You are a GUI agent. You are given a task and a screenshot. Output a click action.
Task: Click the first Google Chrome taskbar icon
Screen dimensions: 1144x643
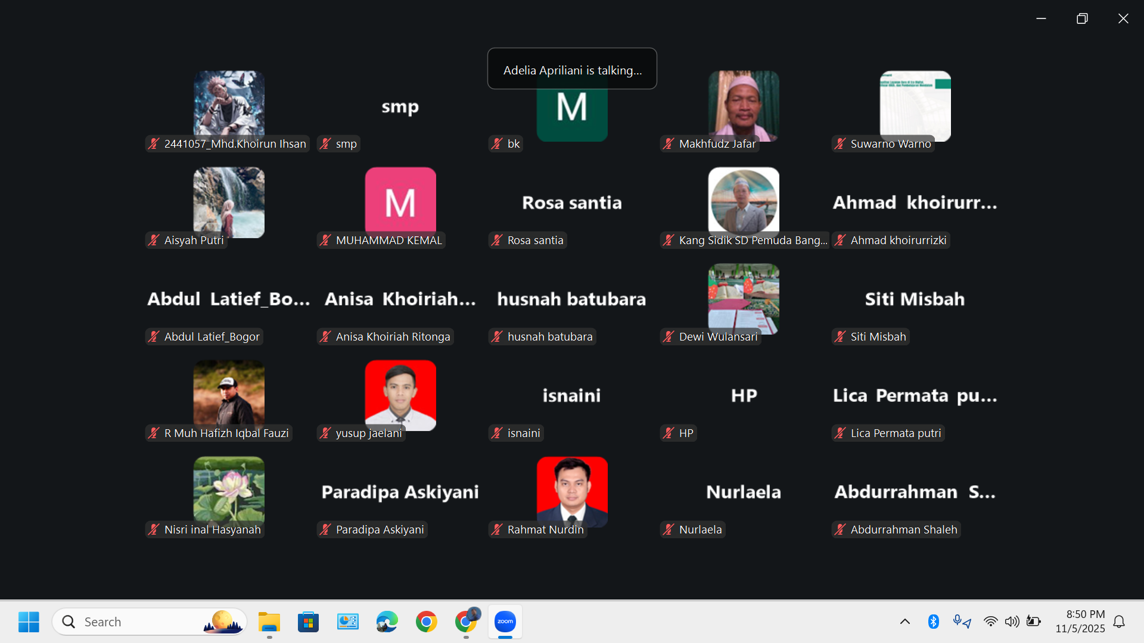(426, 622)
